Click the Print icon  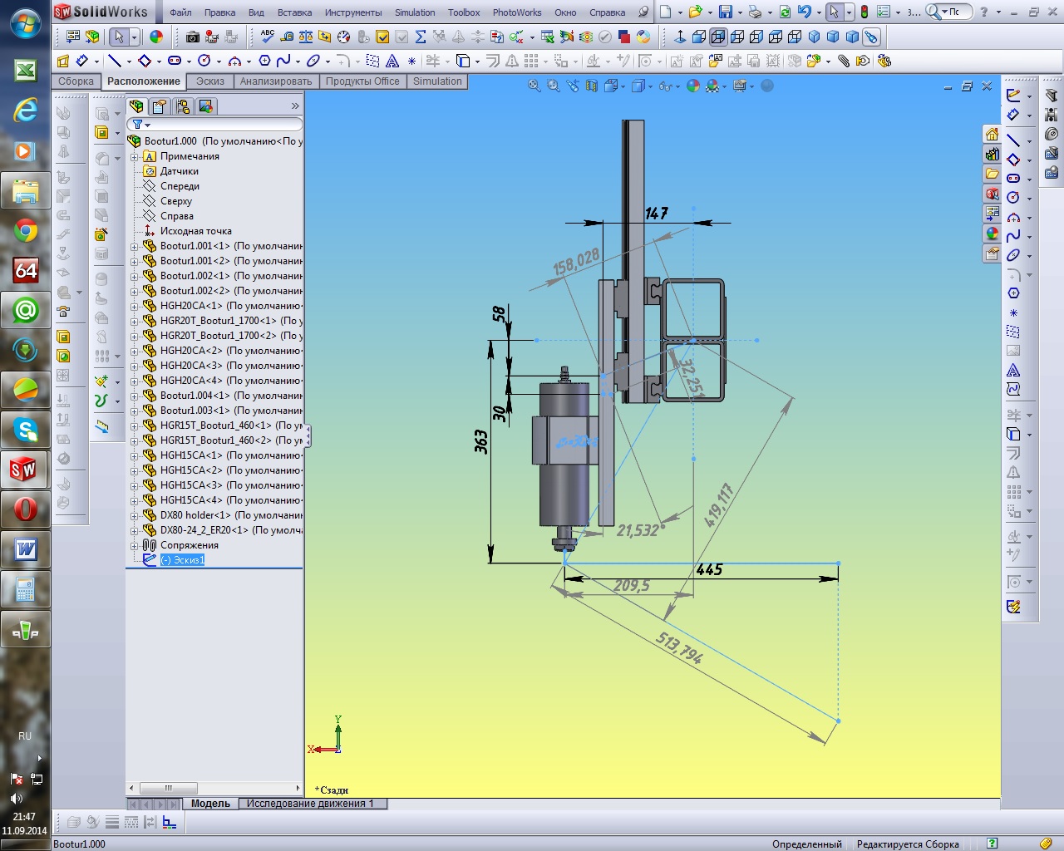[755, 12]
